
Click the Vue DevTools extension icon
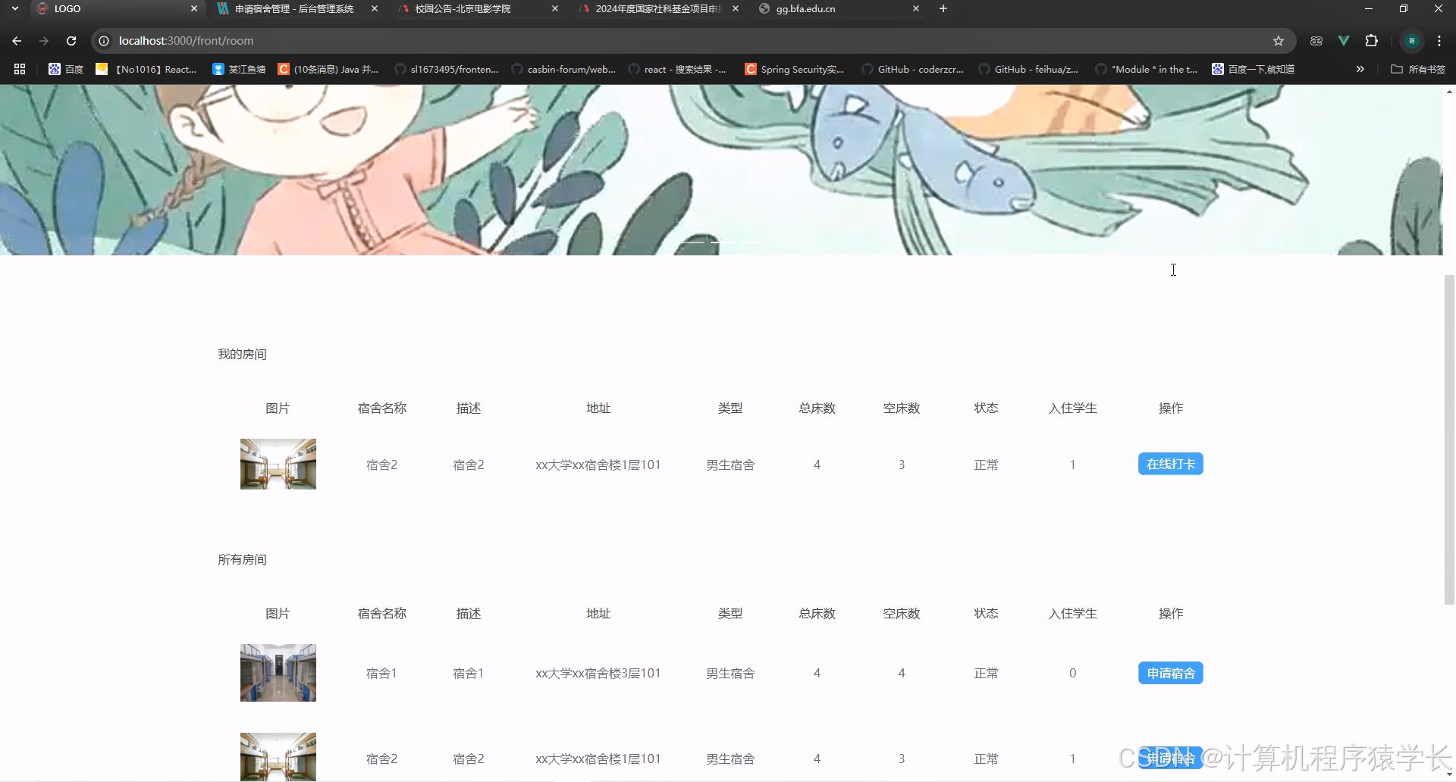pyautogui.click(x=1344, y=40)
